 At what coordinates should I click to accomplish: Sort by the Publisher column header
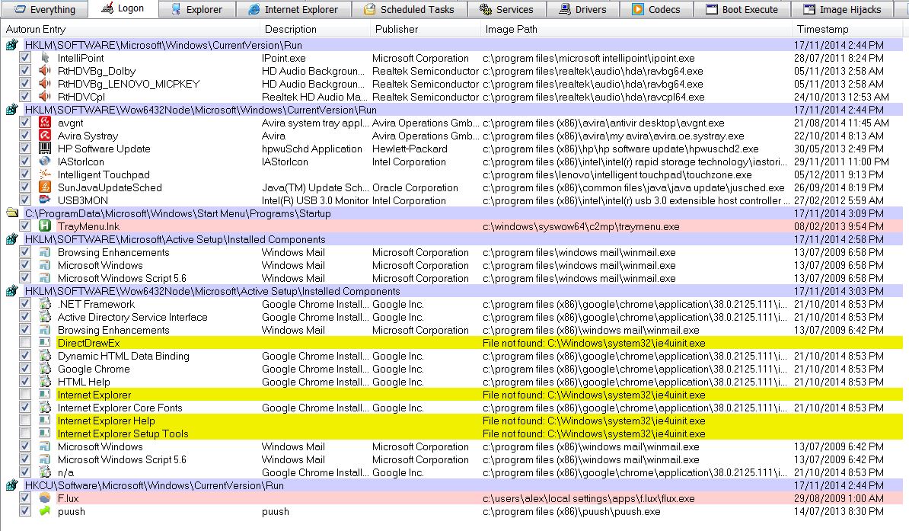click(x=396, y=29)
